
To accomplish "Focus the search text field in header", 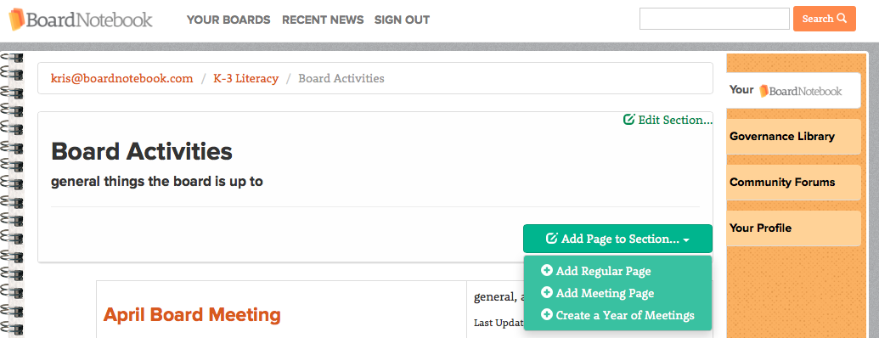I will click(714, 19).
